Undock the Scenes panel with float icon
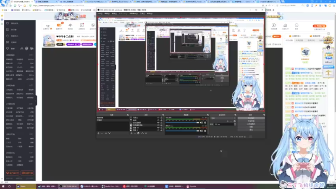Screen dimensions: 336x189 (128, 115)
